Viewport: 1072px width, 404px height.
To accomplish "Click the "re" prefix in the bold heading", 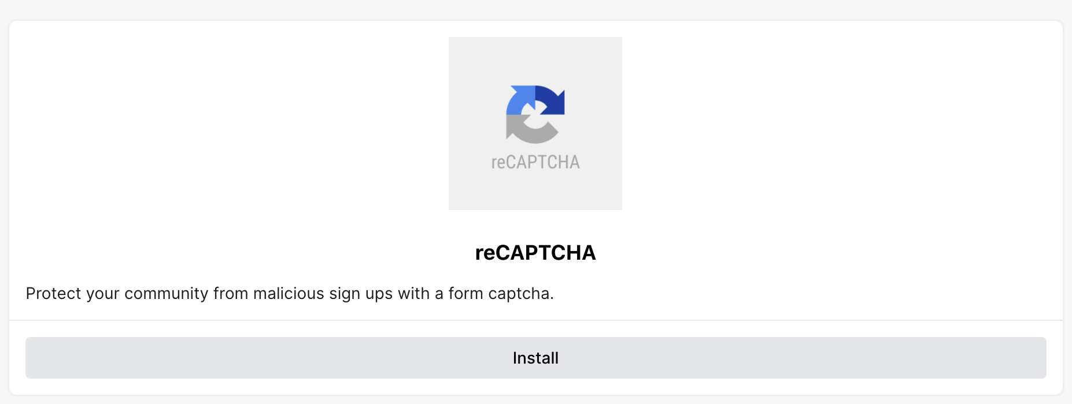I will tap(485, 253).
